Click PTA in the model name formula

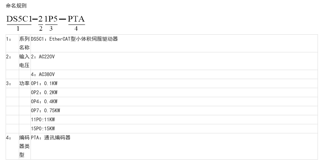pyautogui.click(x=76, y=20)
